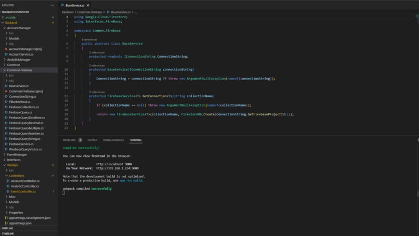The width and height of the screenshot is (419, 236).
Task: Switch to the Terminal panel tab
Action: click(136, 140)
